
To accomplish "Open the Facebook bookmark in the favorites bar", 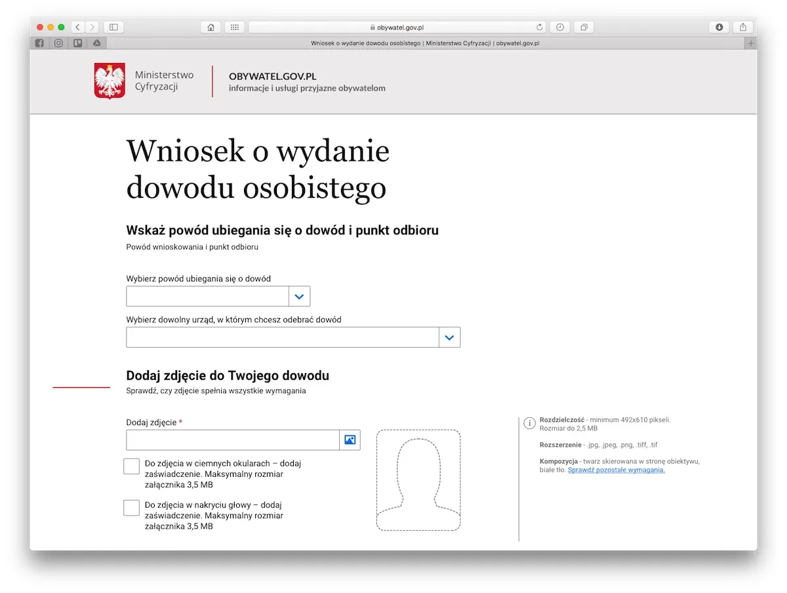I will [x=39, y=43].
